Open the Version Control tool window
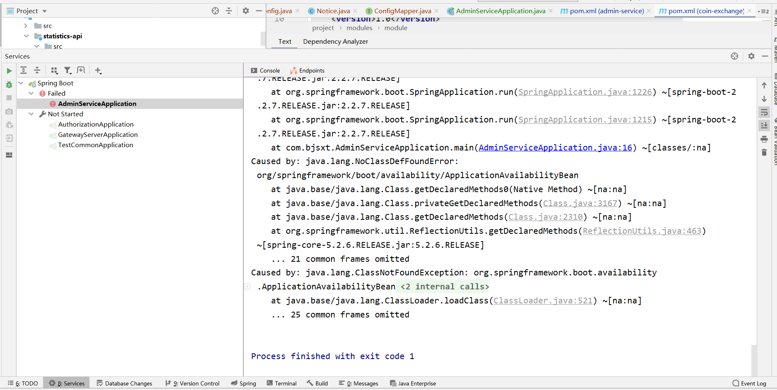This screenshot has width=777, height=390. tap(192, 383)
